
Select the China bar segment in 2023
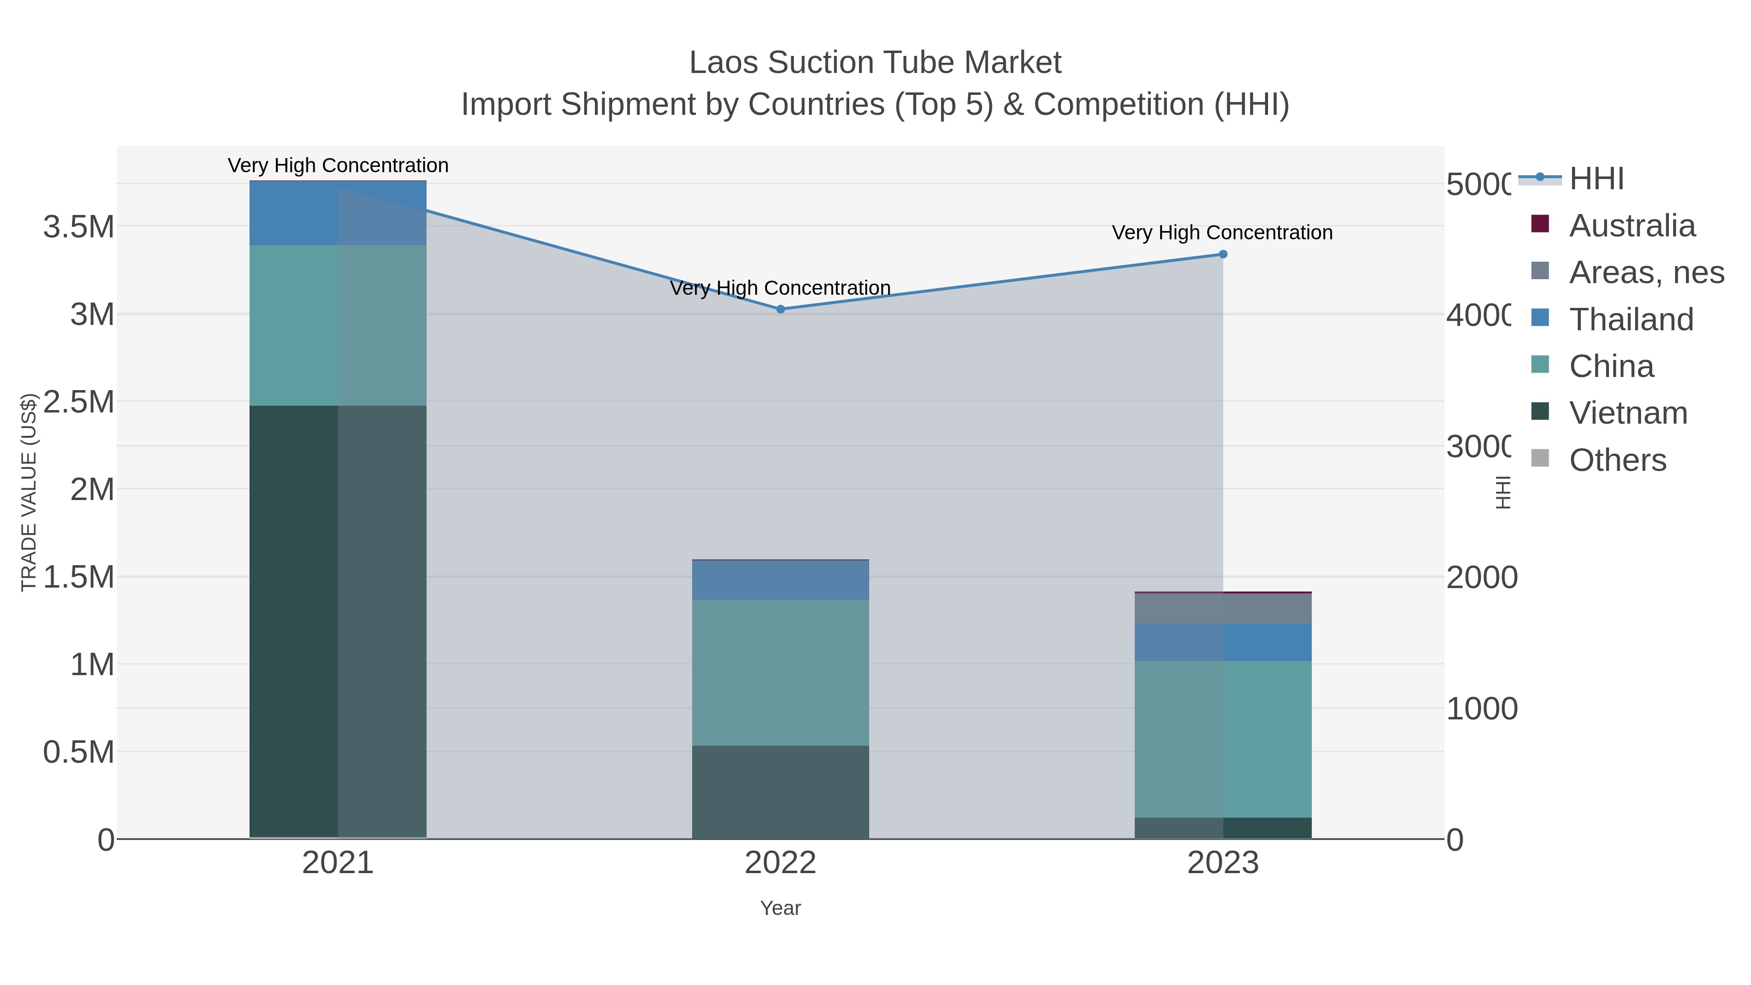[1223, 739]
